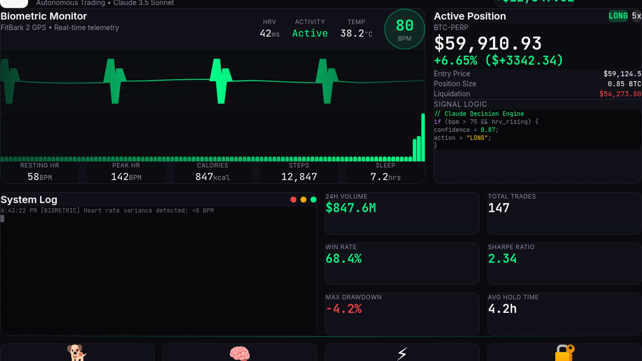Click the Active Position heading
This screenshot has height=361, width=642.
[x=470, y=16]
